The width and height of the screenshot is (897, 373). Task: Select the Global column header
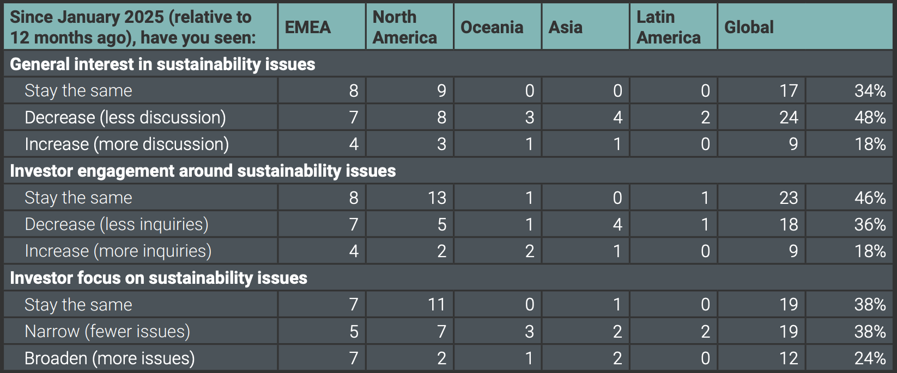tap(749, 27)
